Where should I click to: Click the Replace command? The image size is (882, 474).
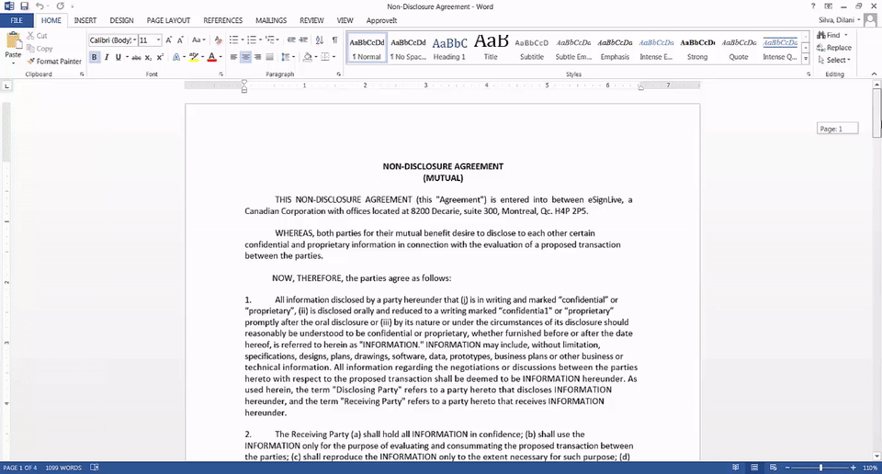834,48
